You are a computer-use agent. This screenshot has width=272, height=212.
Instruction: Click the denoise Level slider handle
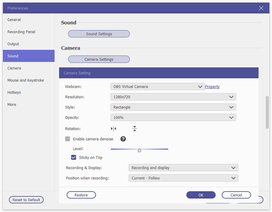tap(140, 149)
